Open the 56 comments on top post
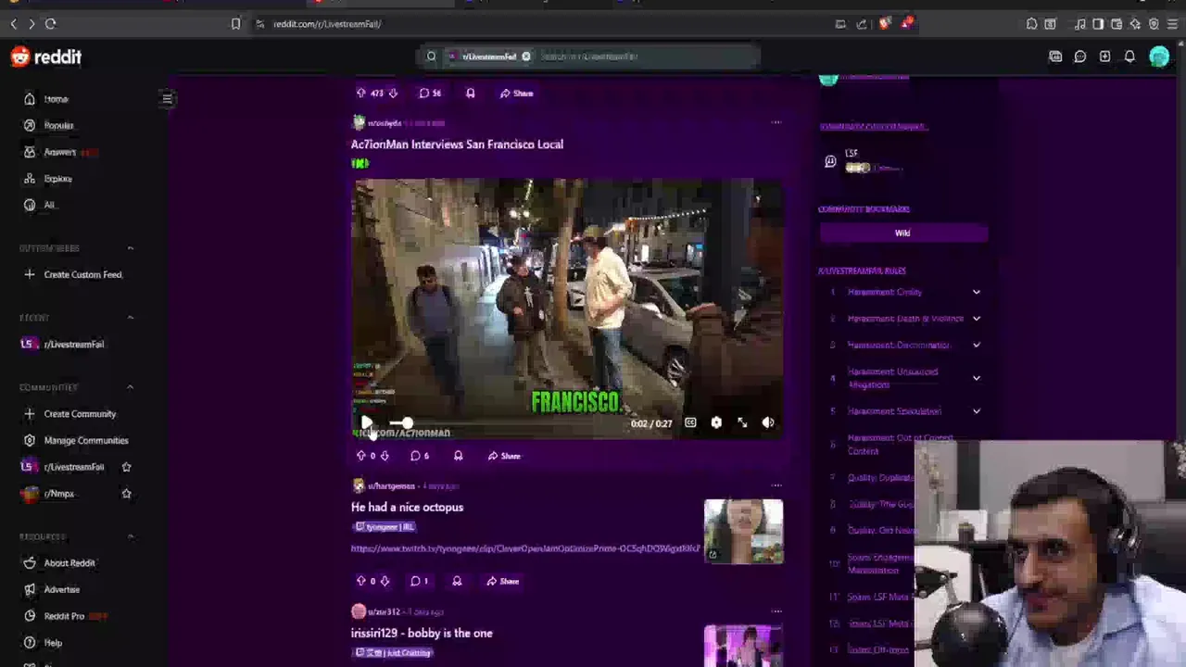 tap(430, 94)
